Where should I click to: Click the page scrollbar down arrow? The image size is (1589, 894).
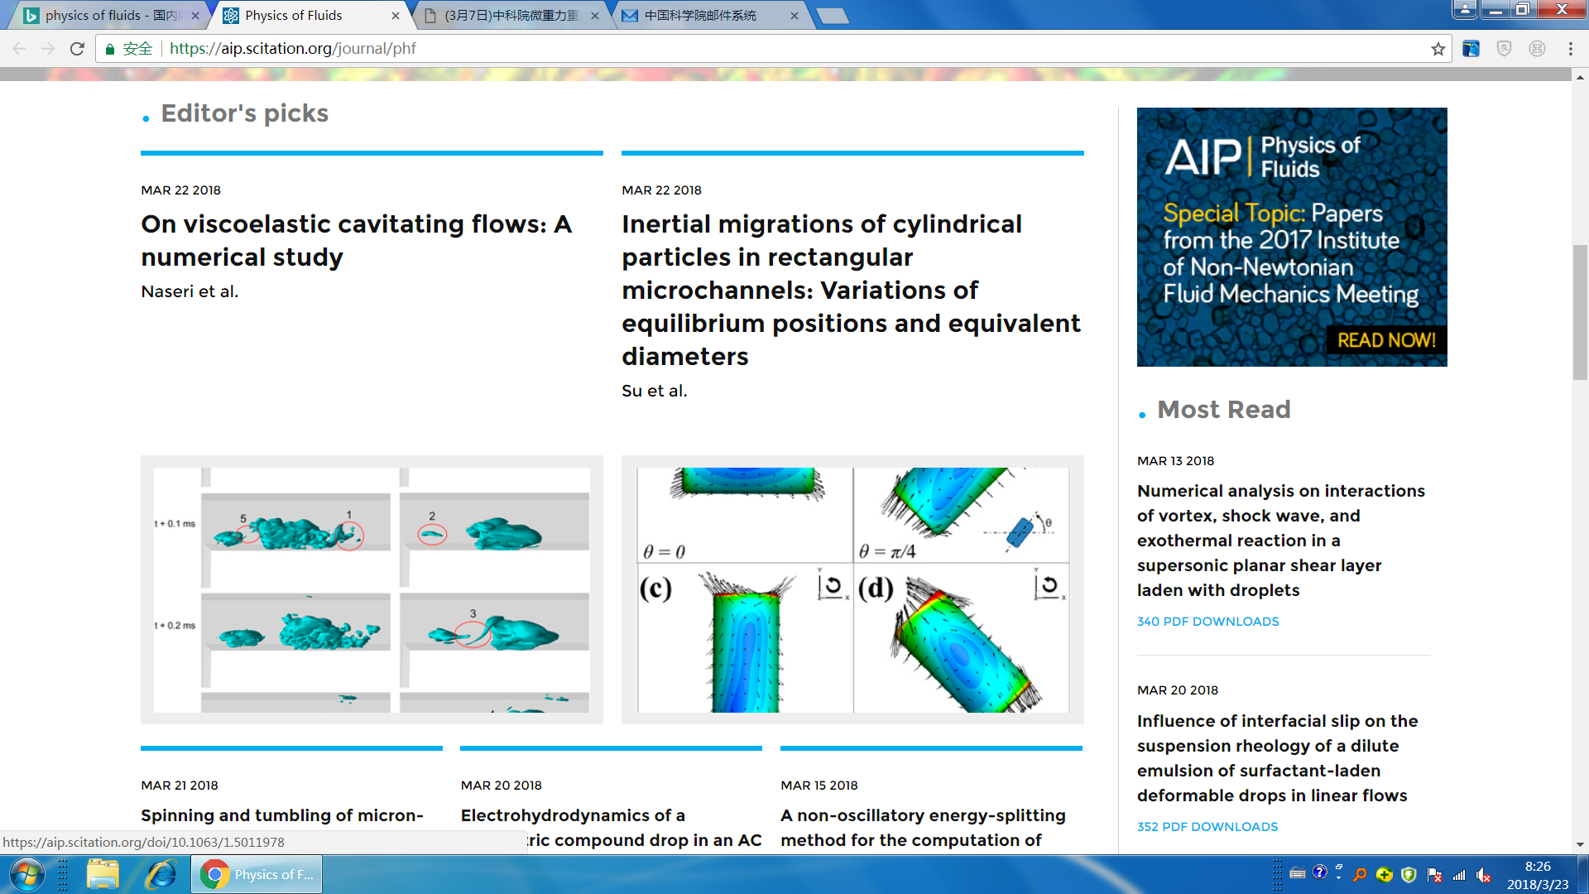point(1580,844)
